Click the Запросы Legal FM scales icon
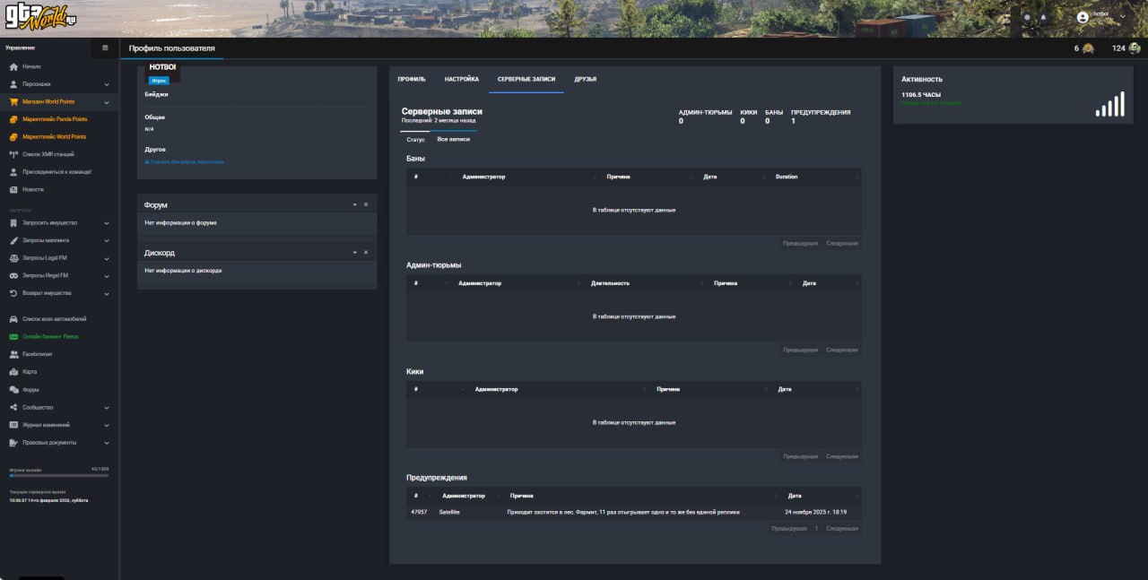 pos(13,258)
